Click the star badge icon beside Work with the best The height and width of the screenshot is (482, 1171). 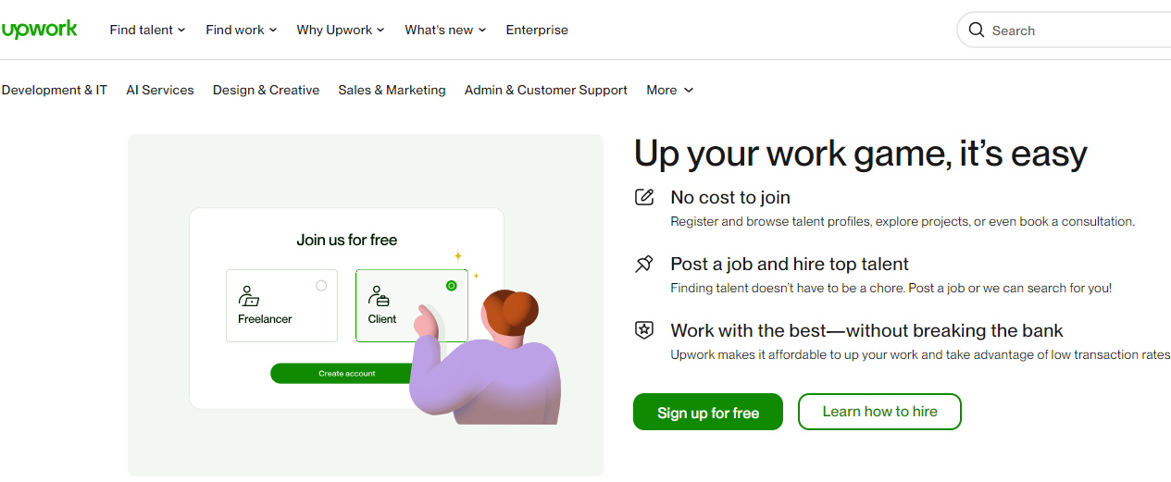click(643, 330)
